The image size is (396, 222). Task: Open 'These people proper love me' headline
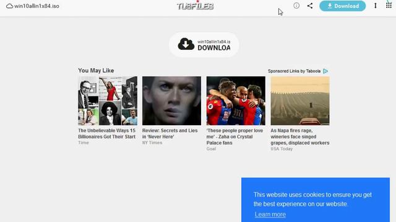click(235, 137)
